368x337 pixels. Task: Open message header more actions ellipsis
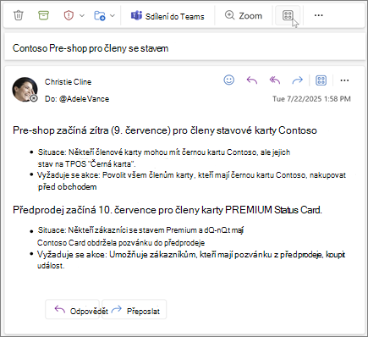pos(344,80)
